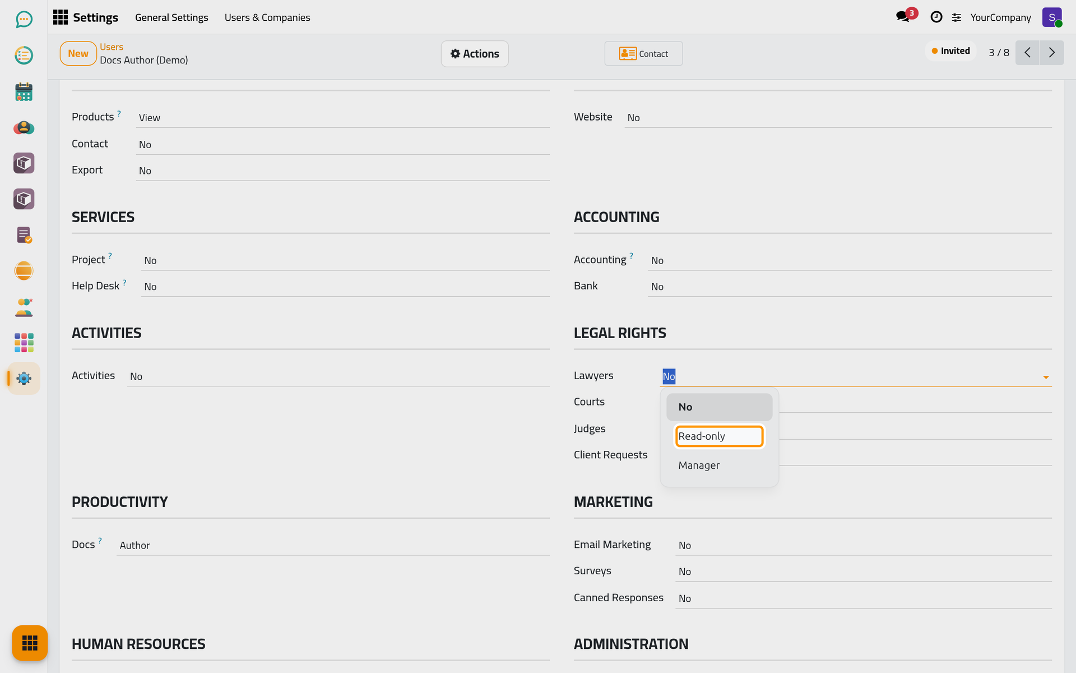Open the Settings gear in sidebar
Image resolution: width=1076 pixels, height=673 pixels.
pos(24,379)
